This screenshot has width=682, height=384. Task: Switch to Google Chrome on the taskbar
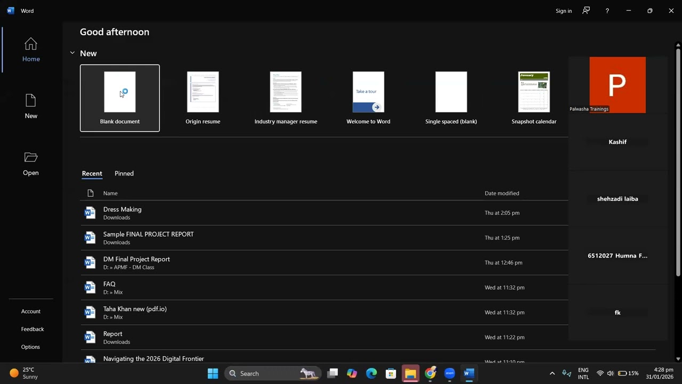click(430, 373)
